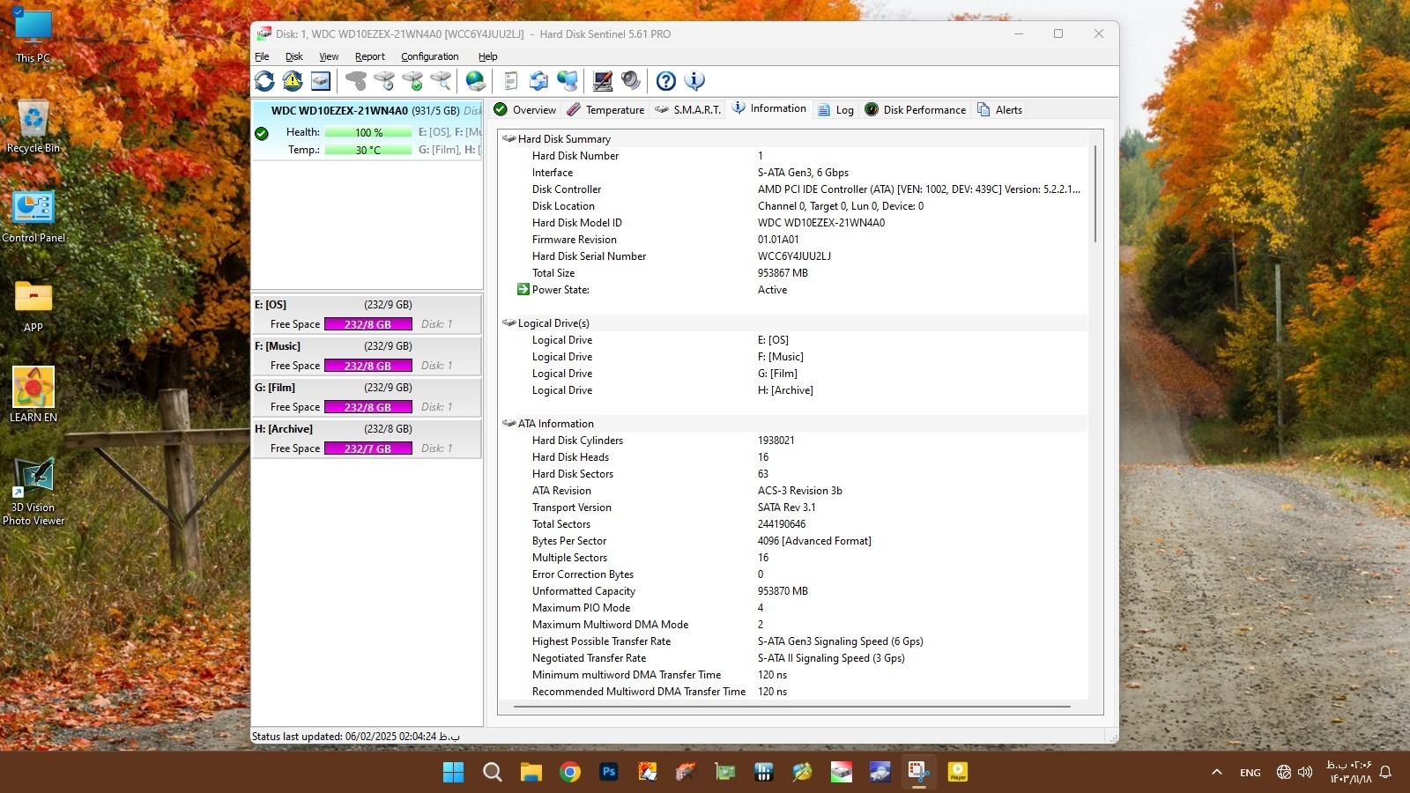Click the text document report icon

click(510, 81)
